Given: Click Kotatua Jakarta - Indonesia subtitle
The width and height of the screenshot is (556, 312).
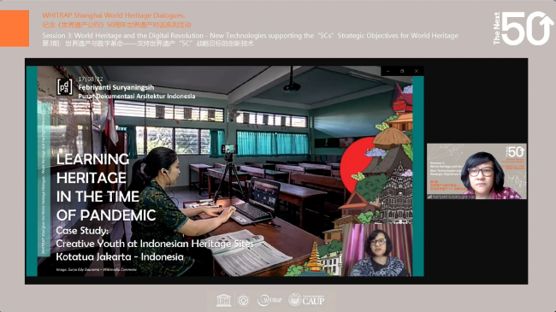Looking at the screenshot, I should pyautogui.click(x=120, y=256).
